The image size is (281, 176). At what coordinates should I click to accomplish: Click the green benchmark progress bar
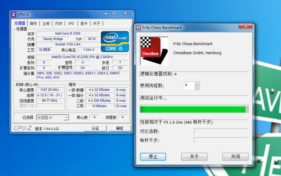point(194,109)
